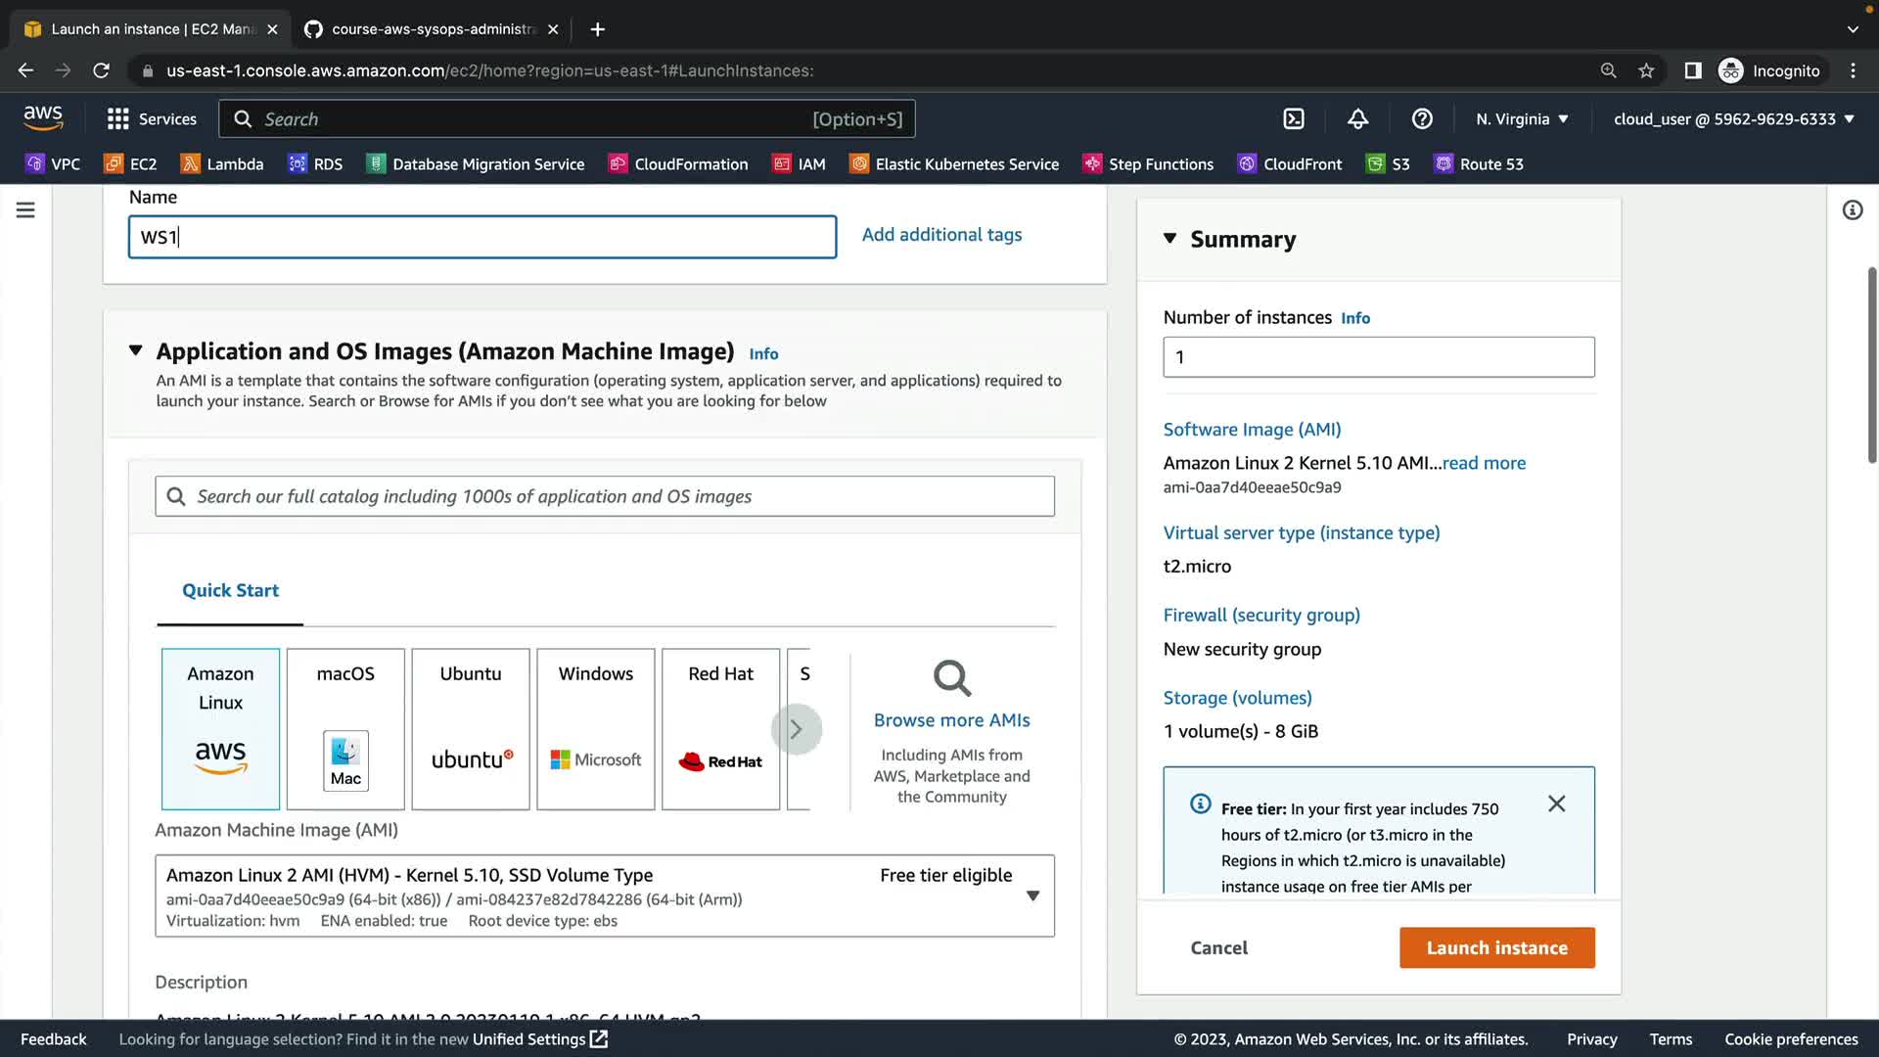Open the Amazon Machine Image dropdown
This screenshot has width=1879, height=1057.
[x=1032, y=896]
